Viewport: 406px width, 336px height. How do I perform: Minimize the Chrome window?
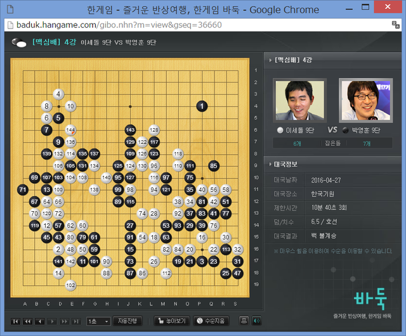pyautogui.click(x=350, y=8)
